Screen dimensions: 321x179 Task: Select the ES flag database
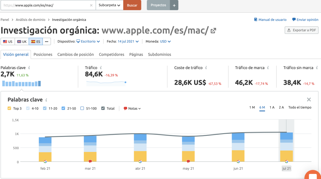(36, 41)
